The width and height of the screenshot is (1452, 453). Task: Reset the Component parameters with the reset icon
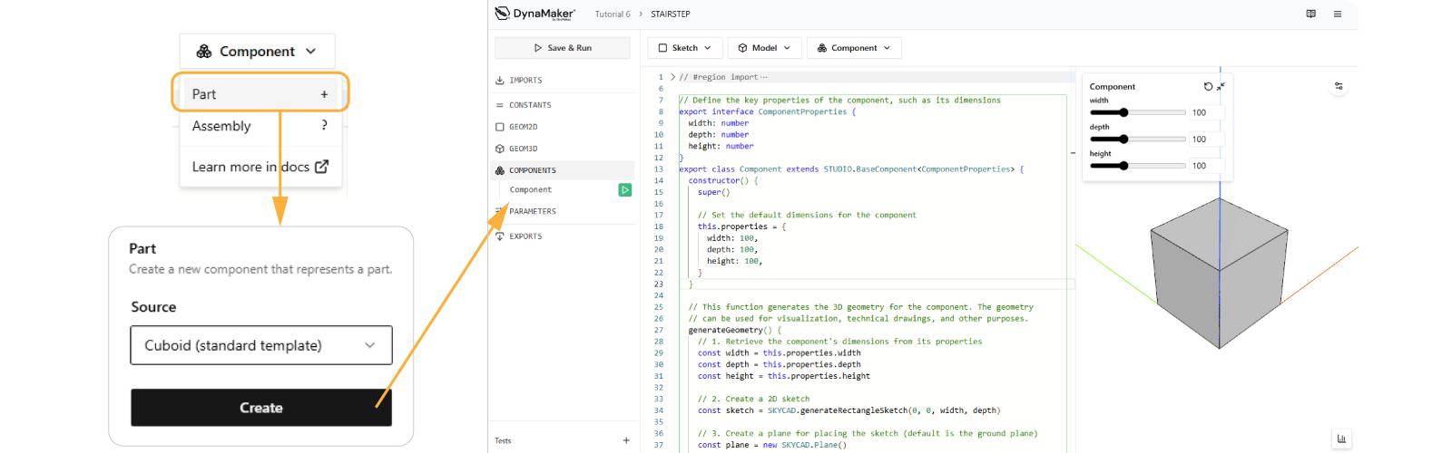point(1208,87)
